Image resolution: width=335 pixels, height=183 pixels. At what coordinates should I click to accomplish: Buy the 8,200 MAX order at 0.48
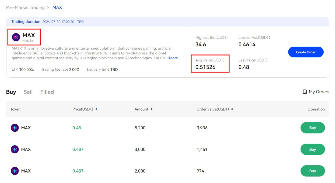[313, 128]
